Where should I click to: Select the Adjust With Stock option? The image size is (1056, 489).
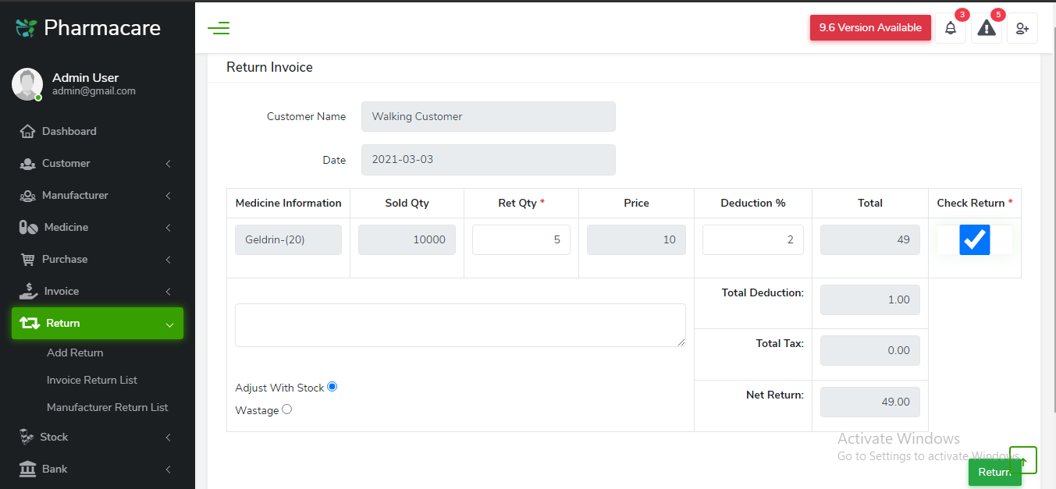332,386
